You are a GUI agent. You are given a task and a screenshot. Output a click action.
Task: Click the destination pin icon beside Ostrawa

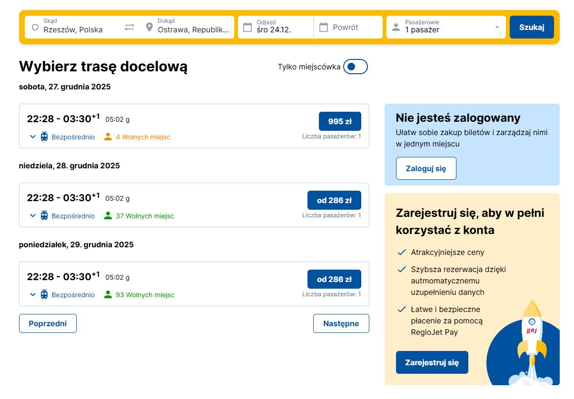click(x=149, y=27)
